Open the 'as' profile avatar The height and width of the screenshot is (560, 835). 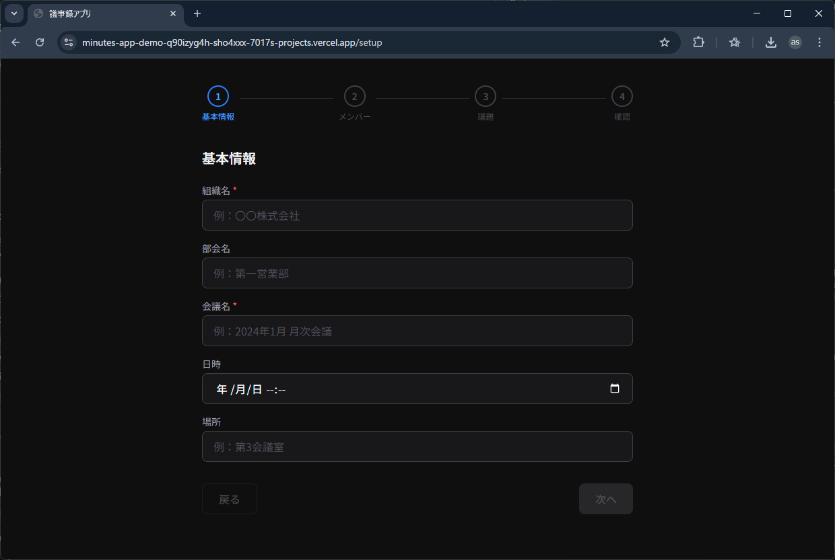pyautogui.click(x=795, y=42)
